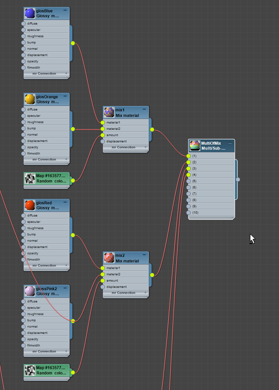Select the material2 slot on mix1 node
This screenshot has height=390, width=279.
coord(126,129)
